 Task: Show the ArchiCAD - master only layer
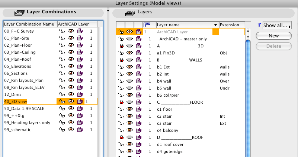[129, 39]
